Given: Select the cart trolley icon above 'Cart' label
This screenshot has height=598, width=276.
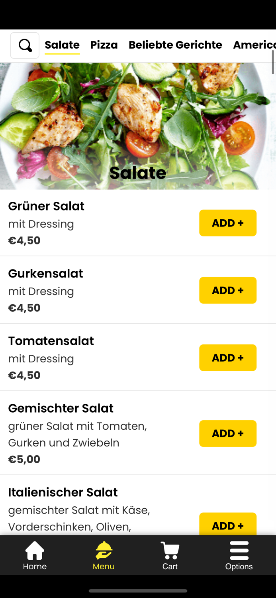Looking at the screenshot, I should coord(170,549).
